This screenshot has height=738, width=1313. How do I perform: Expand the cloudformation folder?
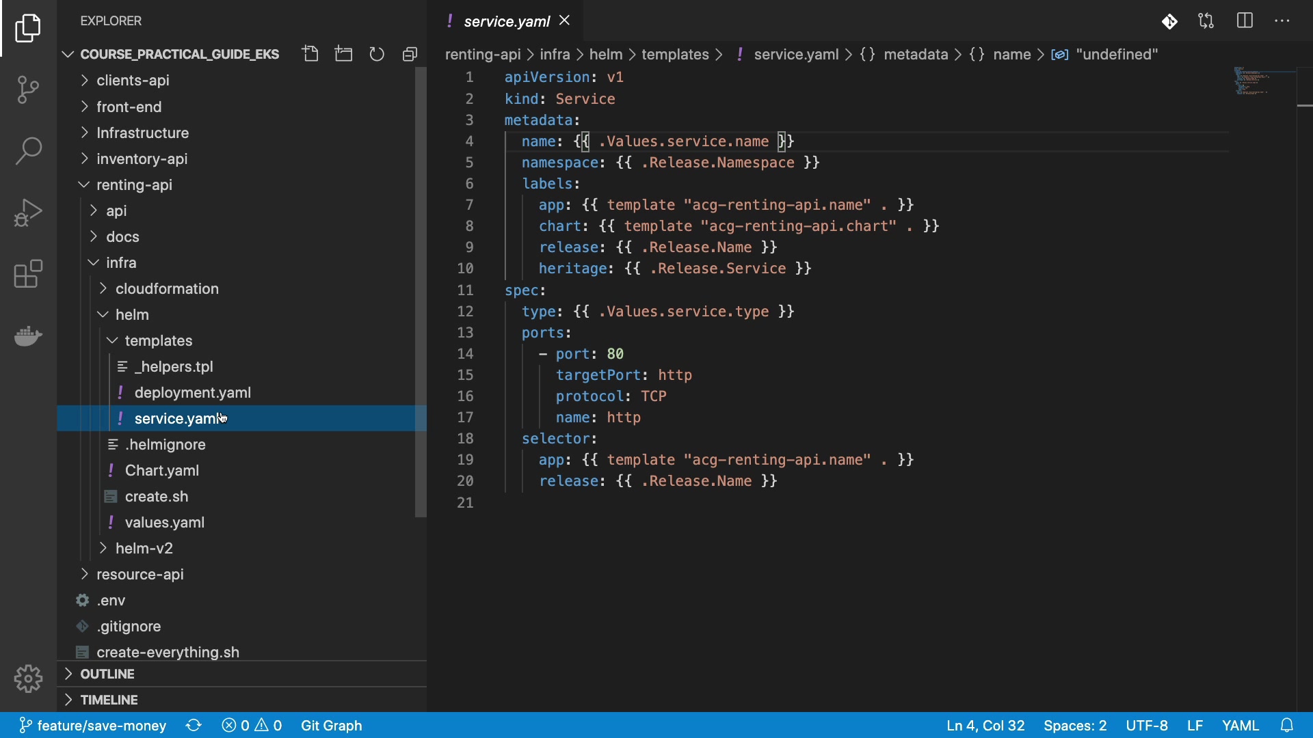coord(167,289)
